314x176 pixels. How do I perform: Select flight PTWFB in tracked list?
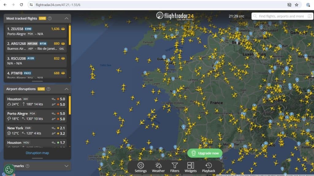[x=36, y=75]
